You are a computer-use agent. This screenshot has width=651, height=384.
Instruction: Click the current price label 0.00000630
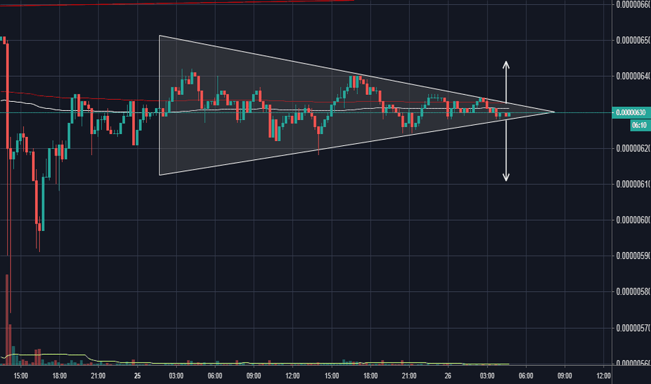pos(631,112)
